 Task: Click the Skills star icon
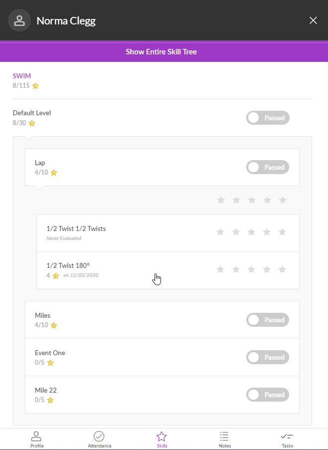click(162, 437)
